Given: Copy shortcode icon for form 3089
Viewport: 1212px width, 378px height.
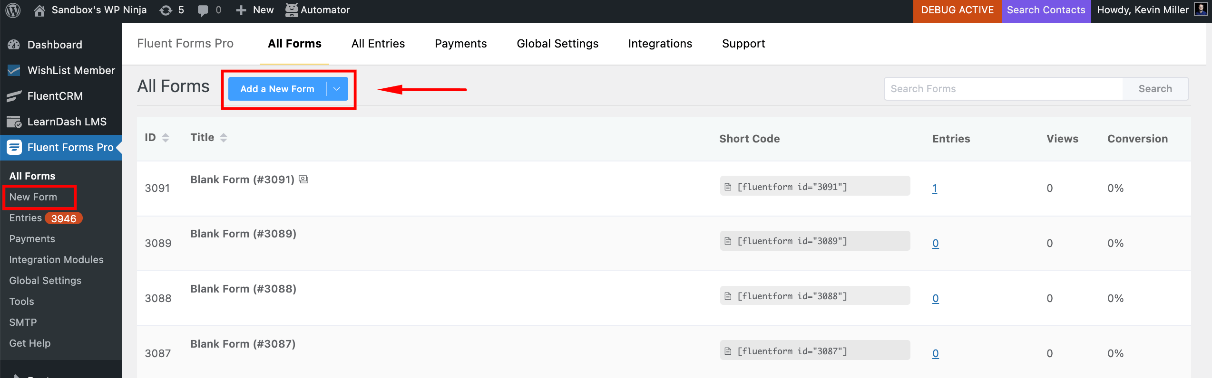Looking at the screenshot, I should click(728, 241).
